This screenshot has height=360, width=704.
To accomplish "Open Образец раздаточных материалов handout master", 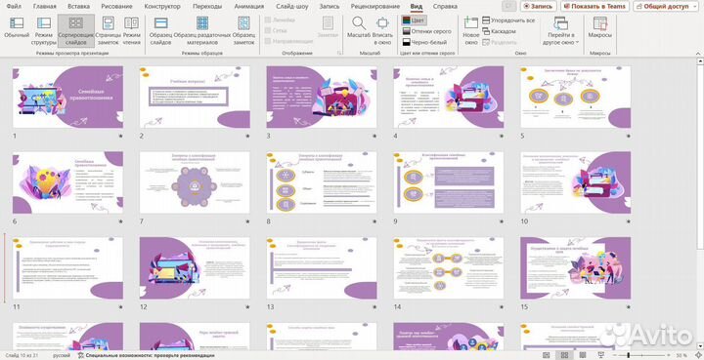I will 202,30.
